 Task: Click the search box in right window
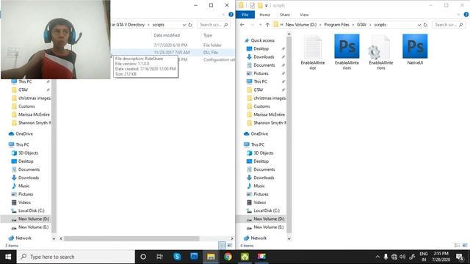[x=449, y=25]
